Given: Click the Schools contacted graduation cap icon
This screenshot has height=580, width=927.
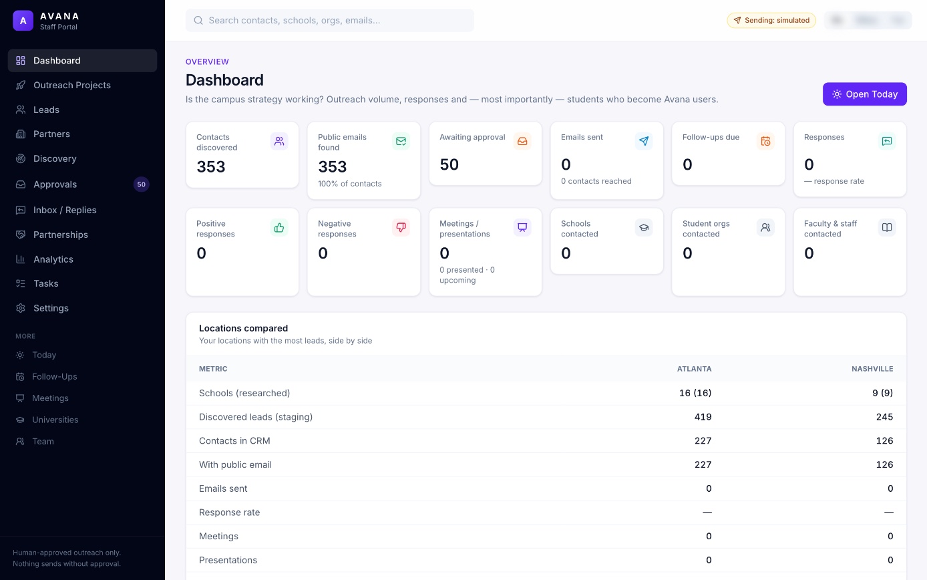Looking at the screenshot, I should pyautogui.click(x=644, y=227).
